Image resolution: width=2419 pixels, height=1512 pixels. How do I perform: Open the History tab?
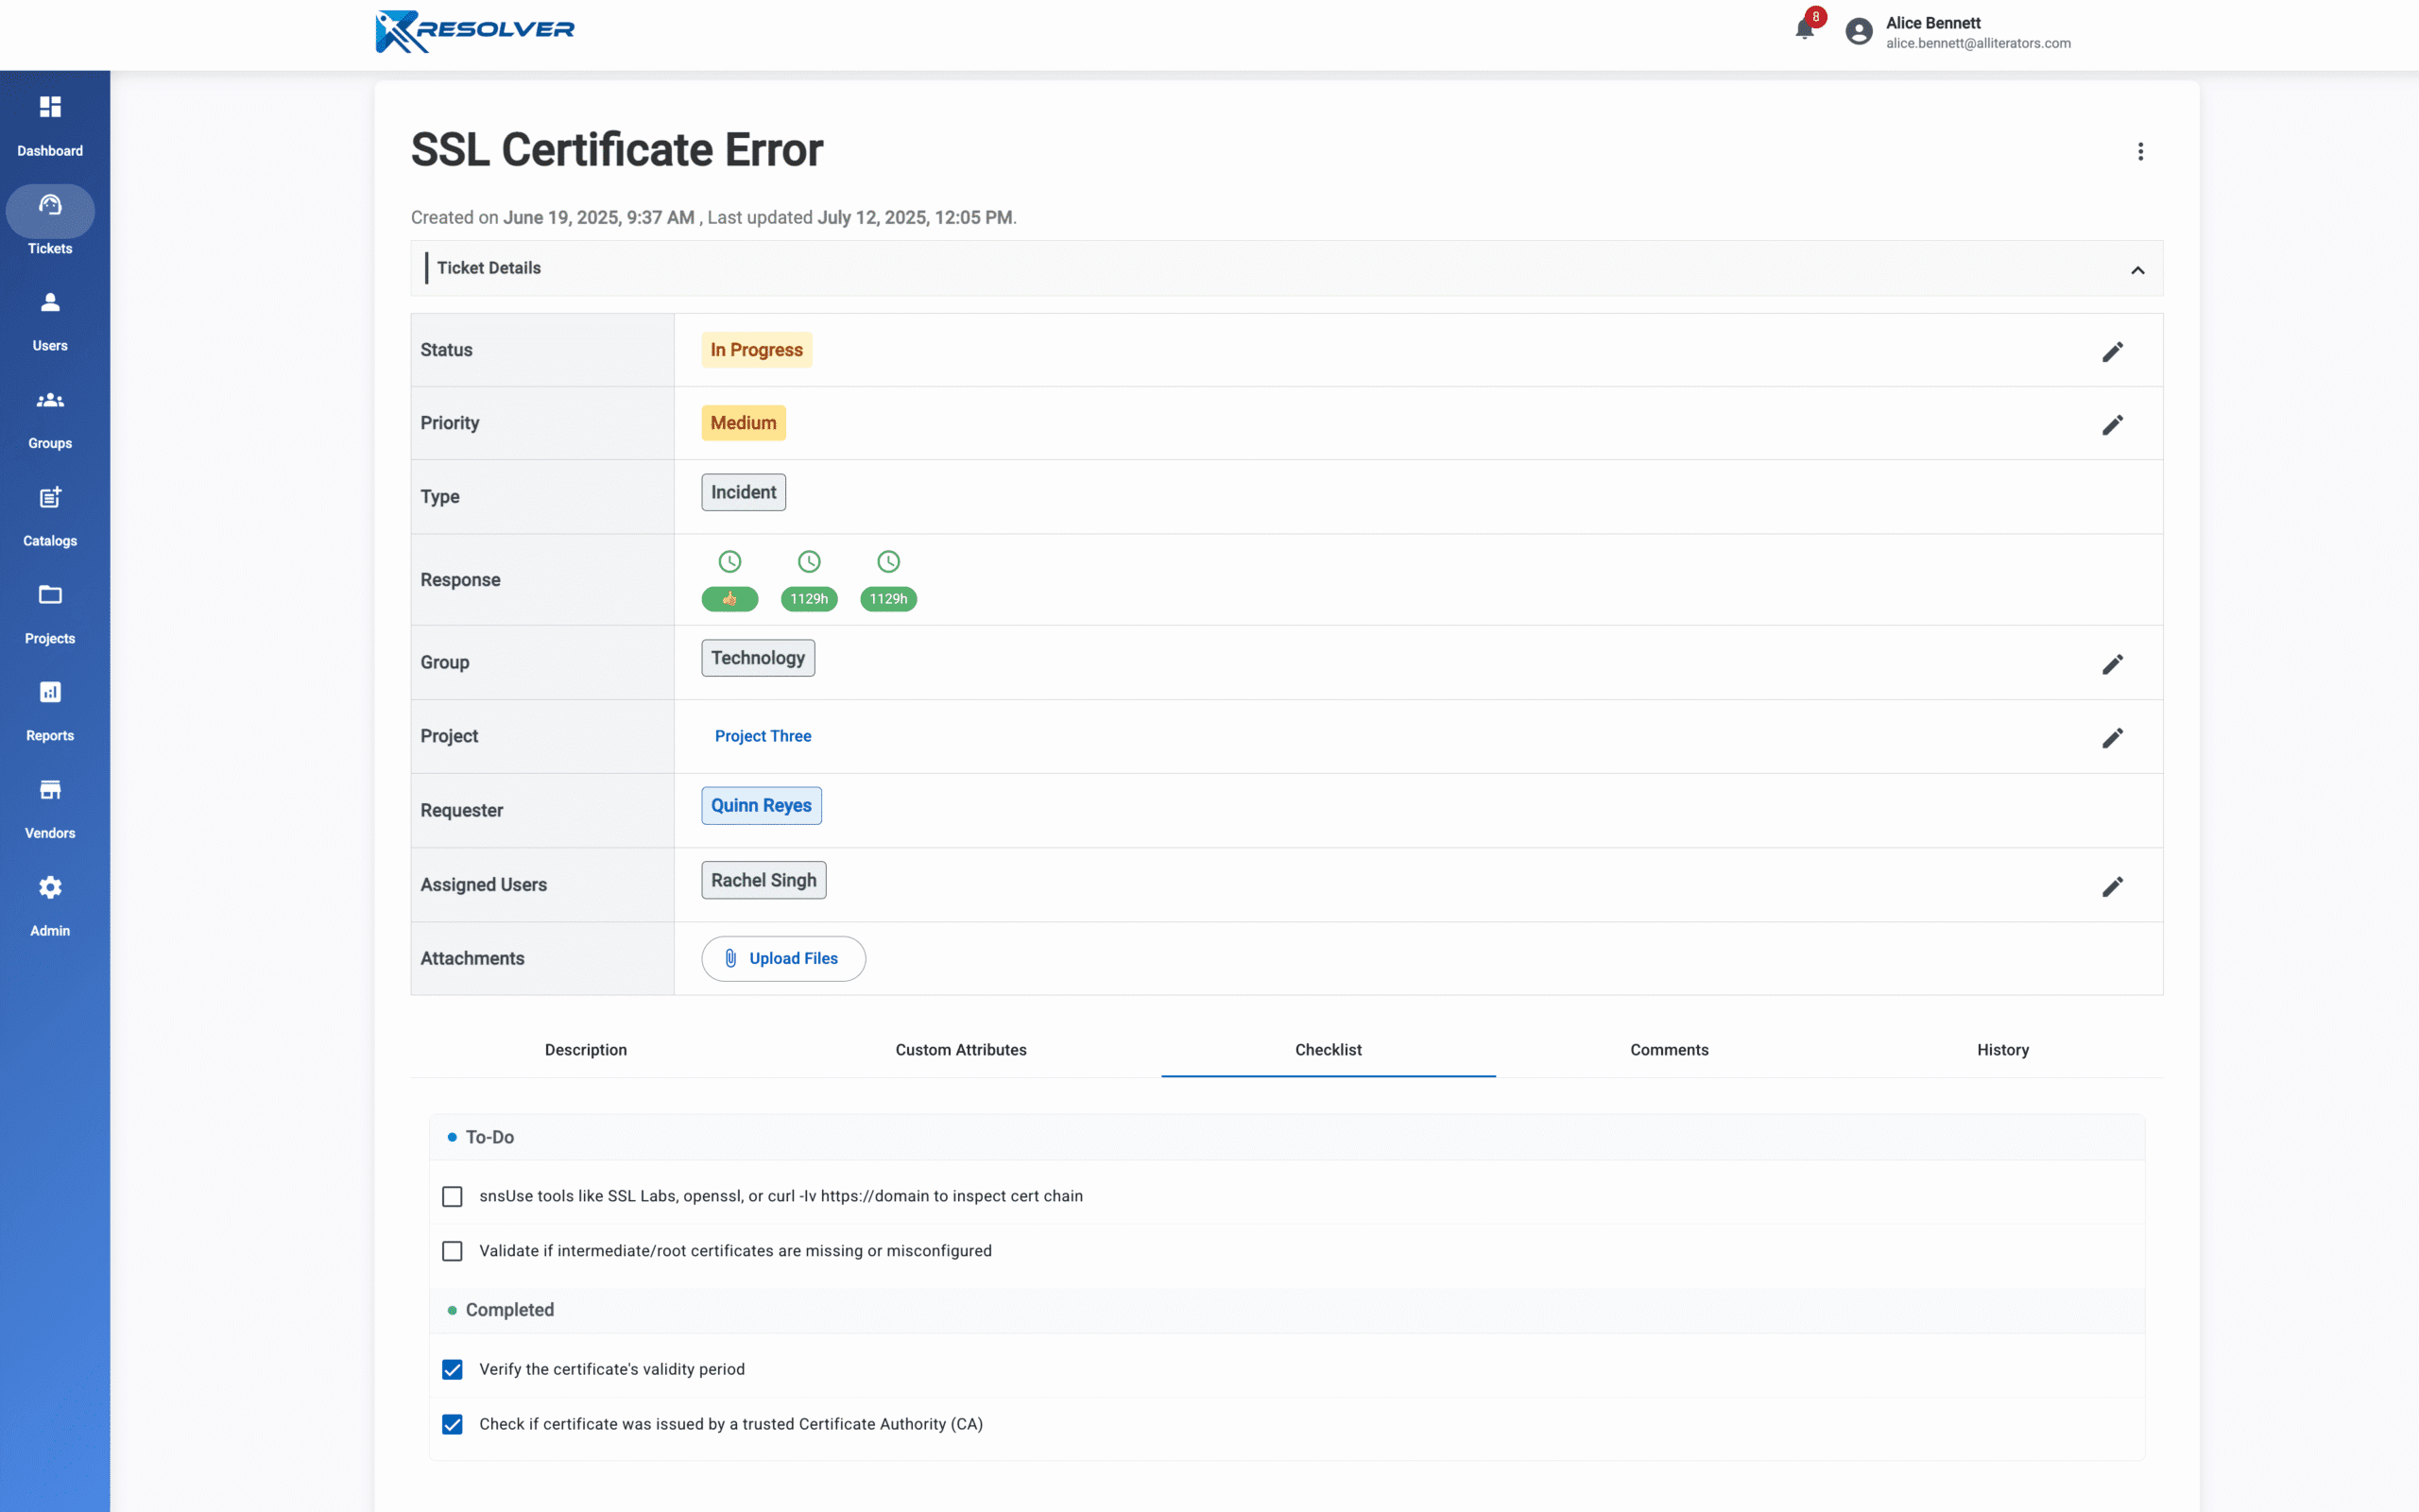click(2002, 1050)
